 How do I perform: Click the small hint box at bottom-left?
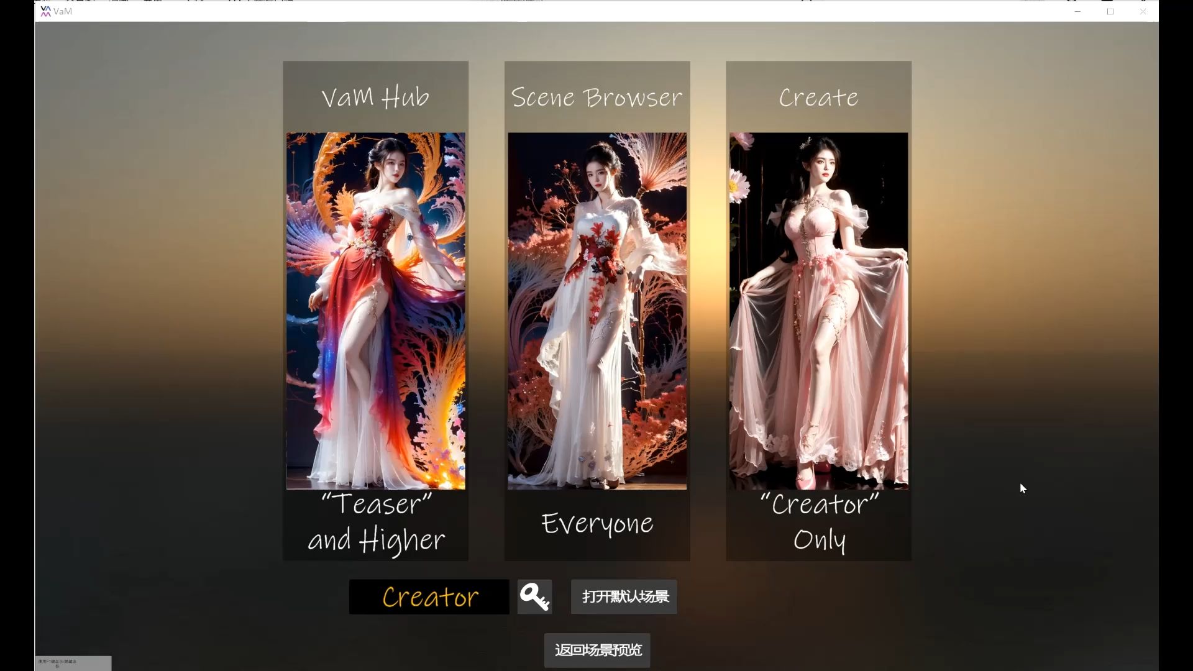73,663
